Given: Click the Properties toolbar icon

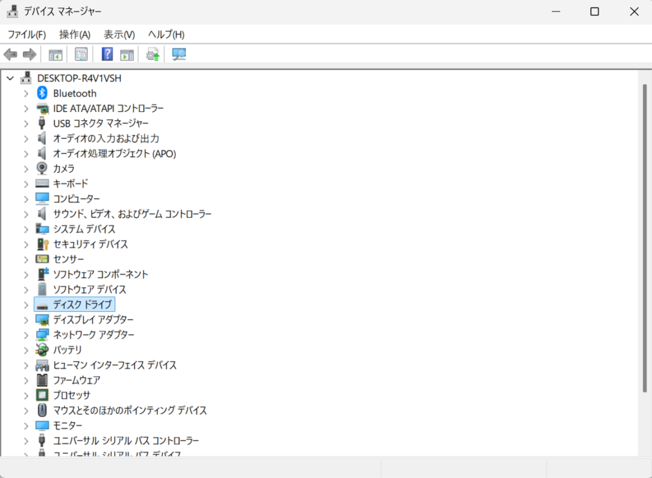Looking at the screenshot, I should [x=81, y=55].
